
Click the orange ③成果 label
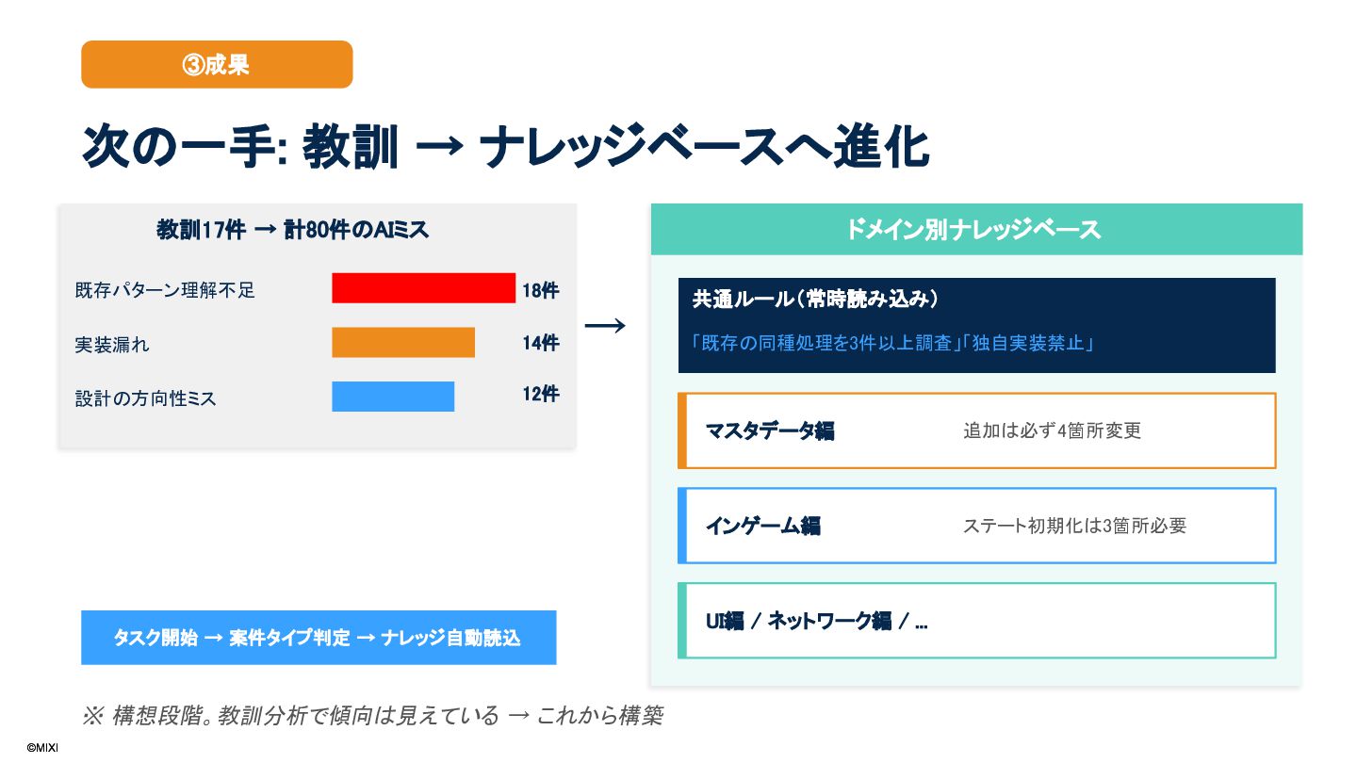217,64
